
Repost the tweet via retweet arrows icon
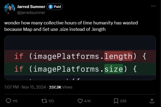(44, 101)
